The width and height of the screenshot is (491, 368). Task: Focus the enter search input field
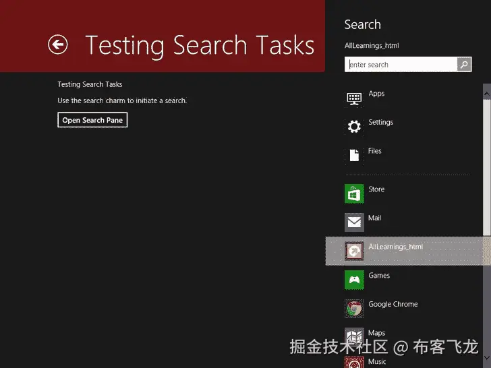pyautogui.click(x=401, y=65)
